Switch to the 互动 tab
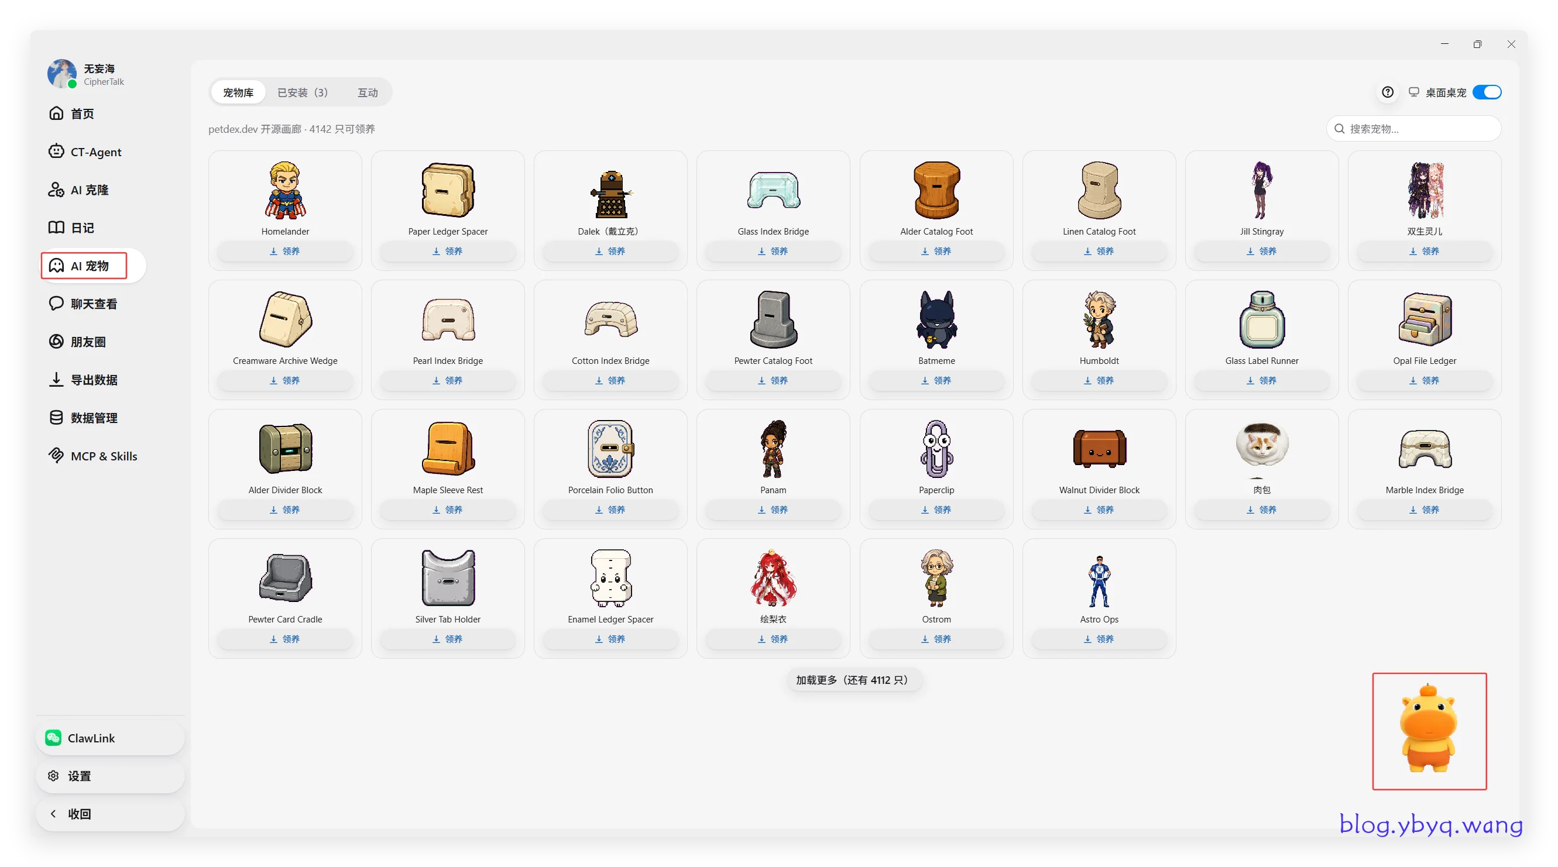 click(x=368, y=92)
